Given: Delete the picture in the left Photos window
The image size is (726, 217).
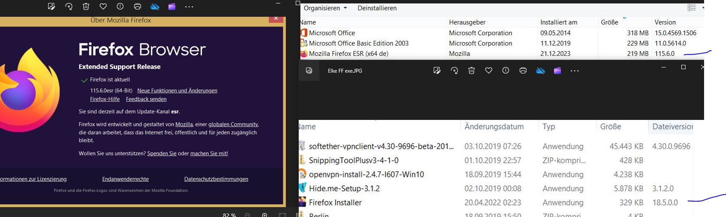Looking at the screenshot, I should pos(86,6).
